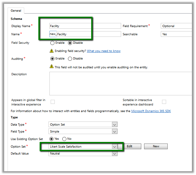Click the Edit button for Option Set
Screen dimensions: 196x175
click(129, 146)
